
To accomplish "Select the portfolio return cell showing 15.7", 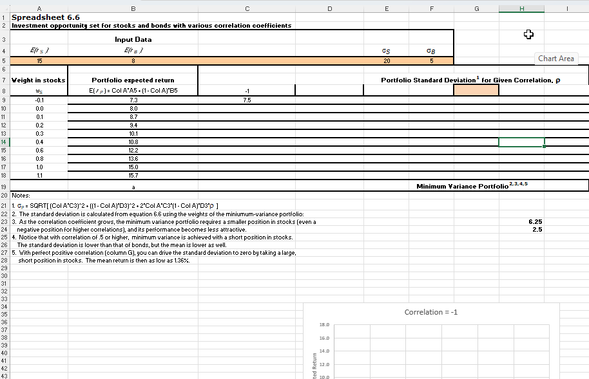I will 133,175.
